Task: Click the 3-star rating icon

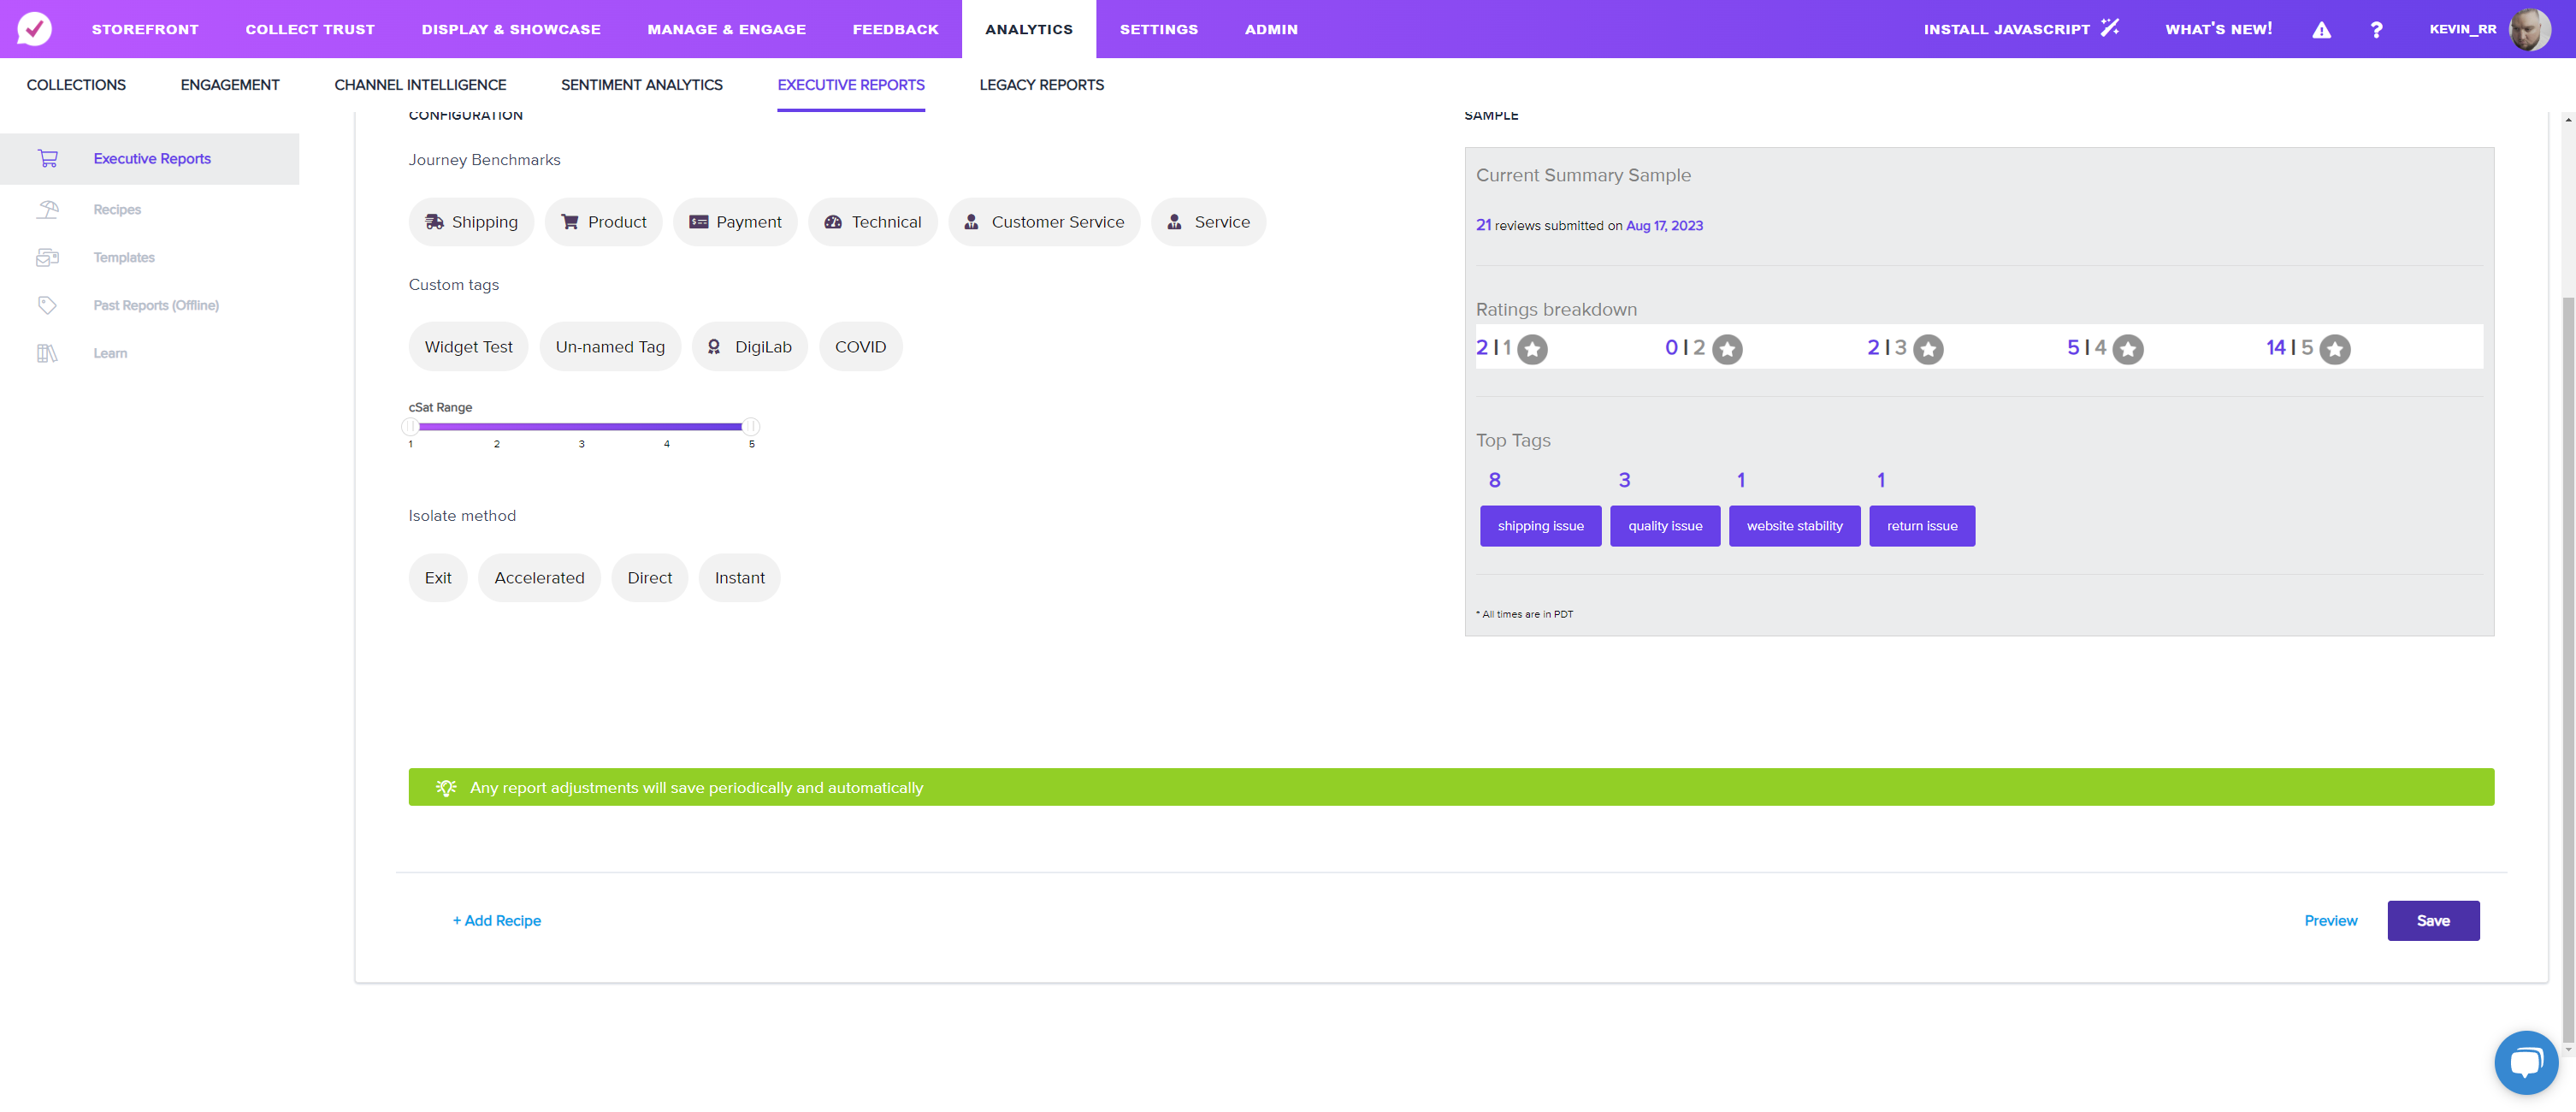Action: [1928, 349]
